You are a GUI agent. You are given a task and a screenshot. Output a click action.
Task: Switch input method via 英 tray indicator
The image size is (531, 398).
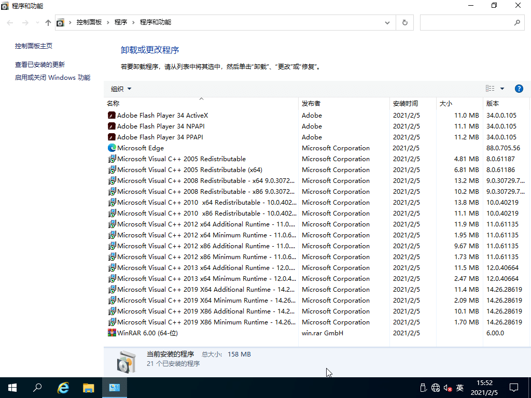(x=459, y=387)
